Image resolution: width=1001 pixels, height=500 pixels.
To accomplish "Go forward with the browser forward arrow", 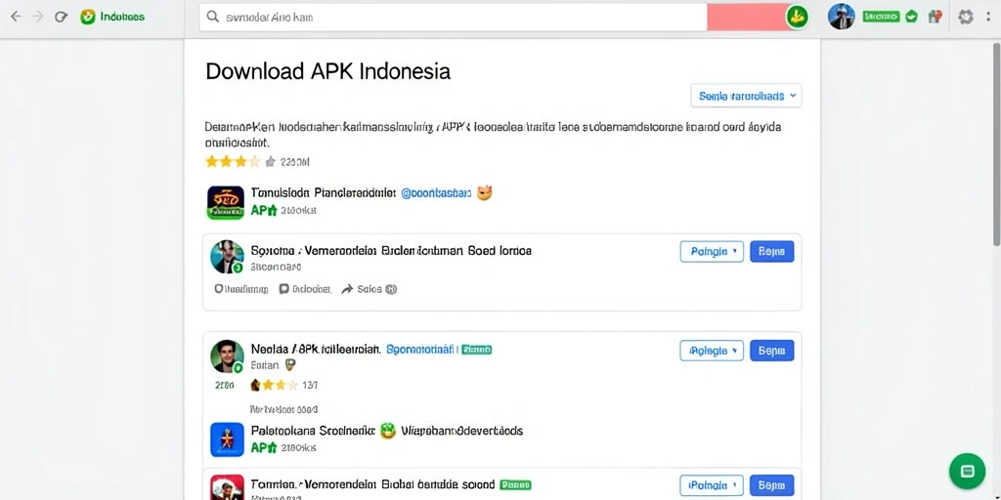I will [x=38, y=17].
